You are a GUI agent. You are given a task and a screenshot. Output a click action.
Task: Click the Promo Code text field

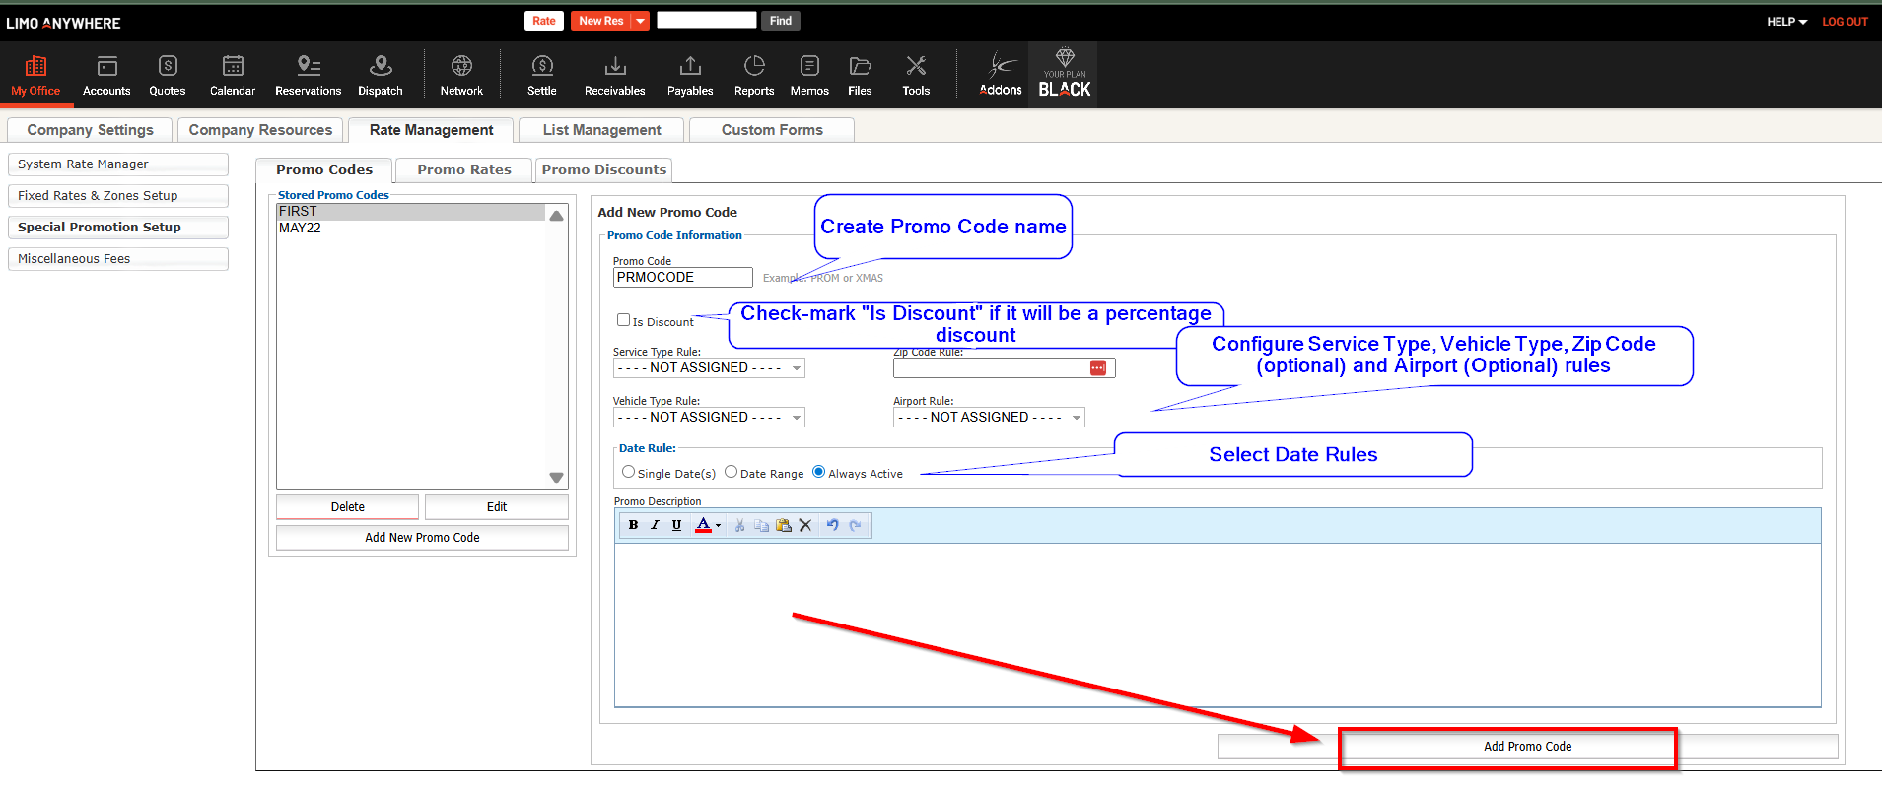pos(682,278)
